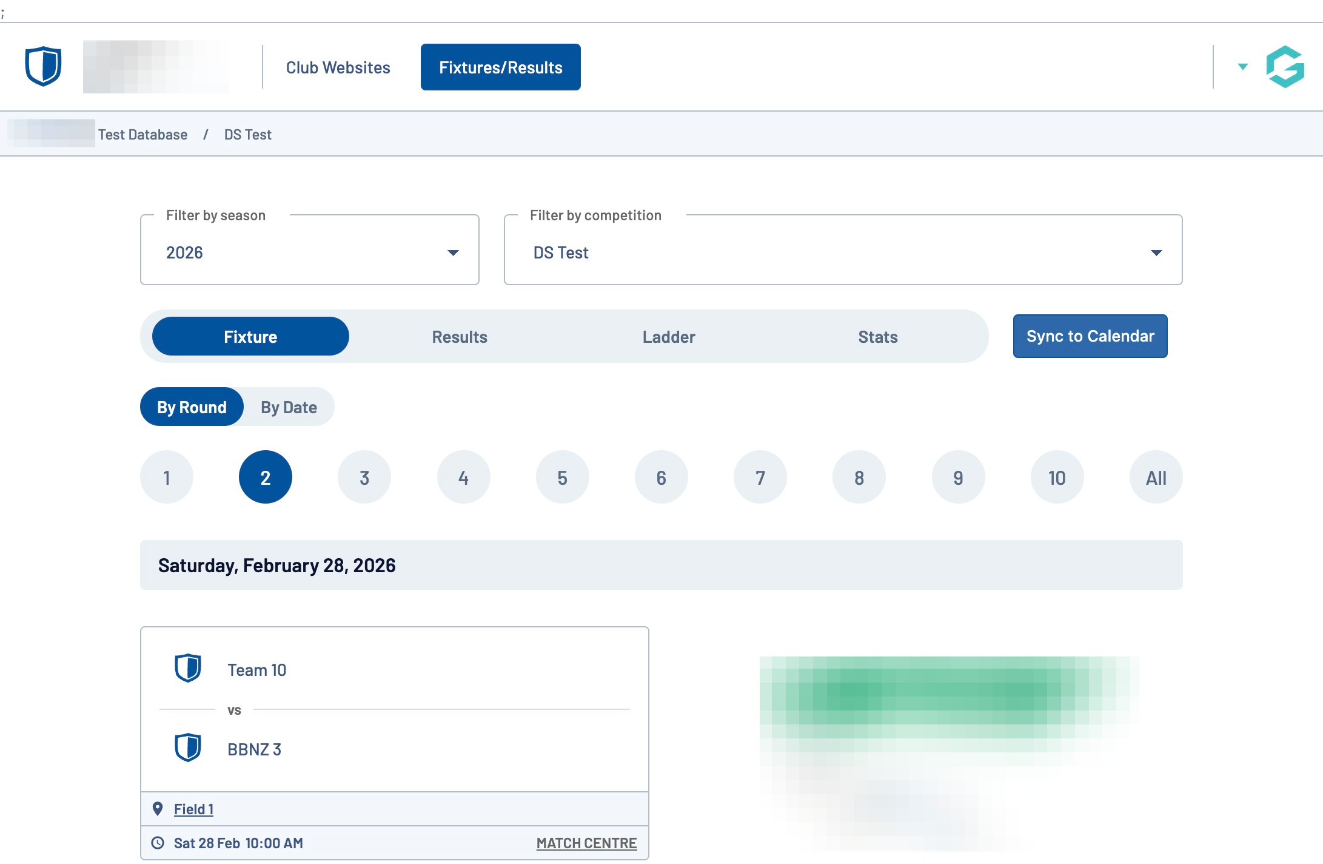
Task: Click the Team 10 shield icon
Action: click(188, 668)
